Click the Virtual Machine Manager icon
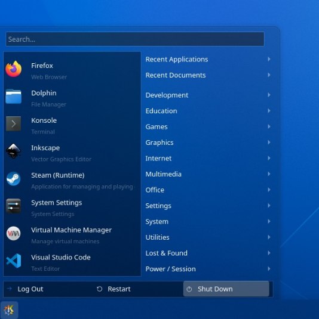 click(14, 233)
